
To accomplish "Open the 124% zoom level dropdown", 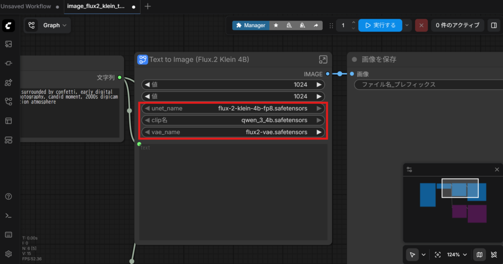I will point(457,255).
